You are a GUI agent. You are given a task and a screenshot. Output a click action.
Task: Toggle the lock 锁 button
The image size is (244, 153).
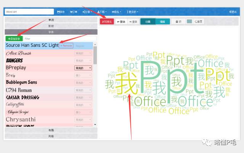178,22
